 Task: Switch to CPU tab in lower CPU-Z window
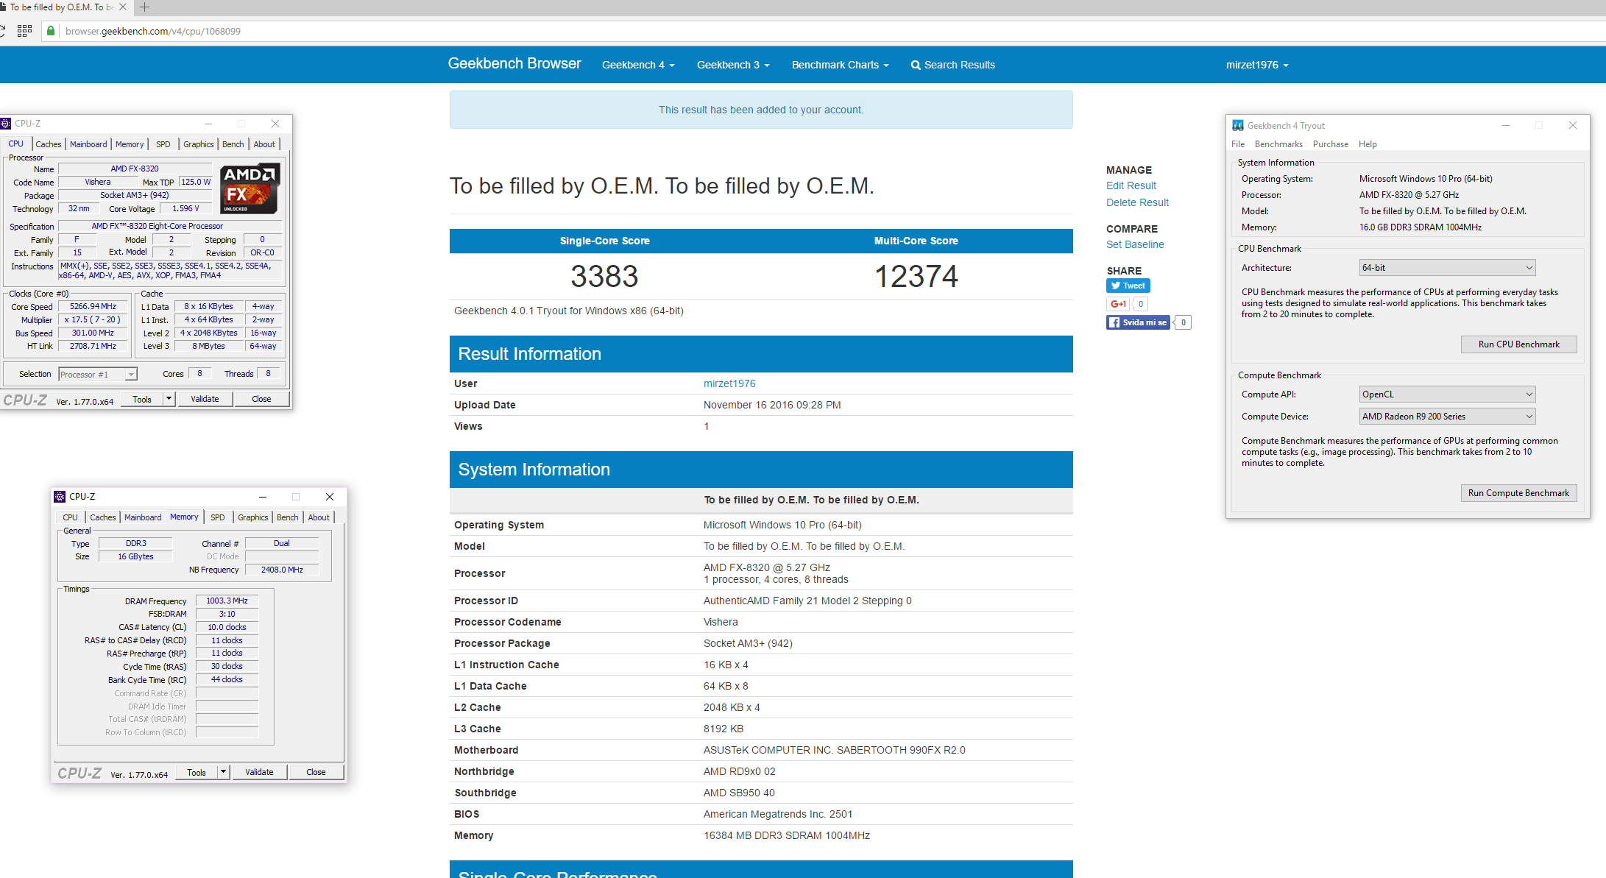click(x=70, y=517)
